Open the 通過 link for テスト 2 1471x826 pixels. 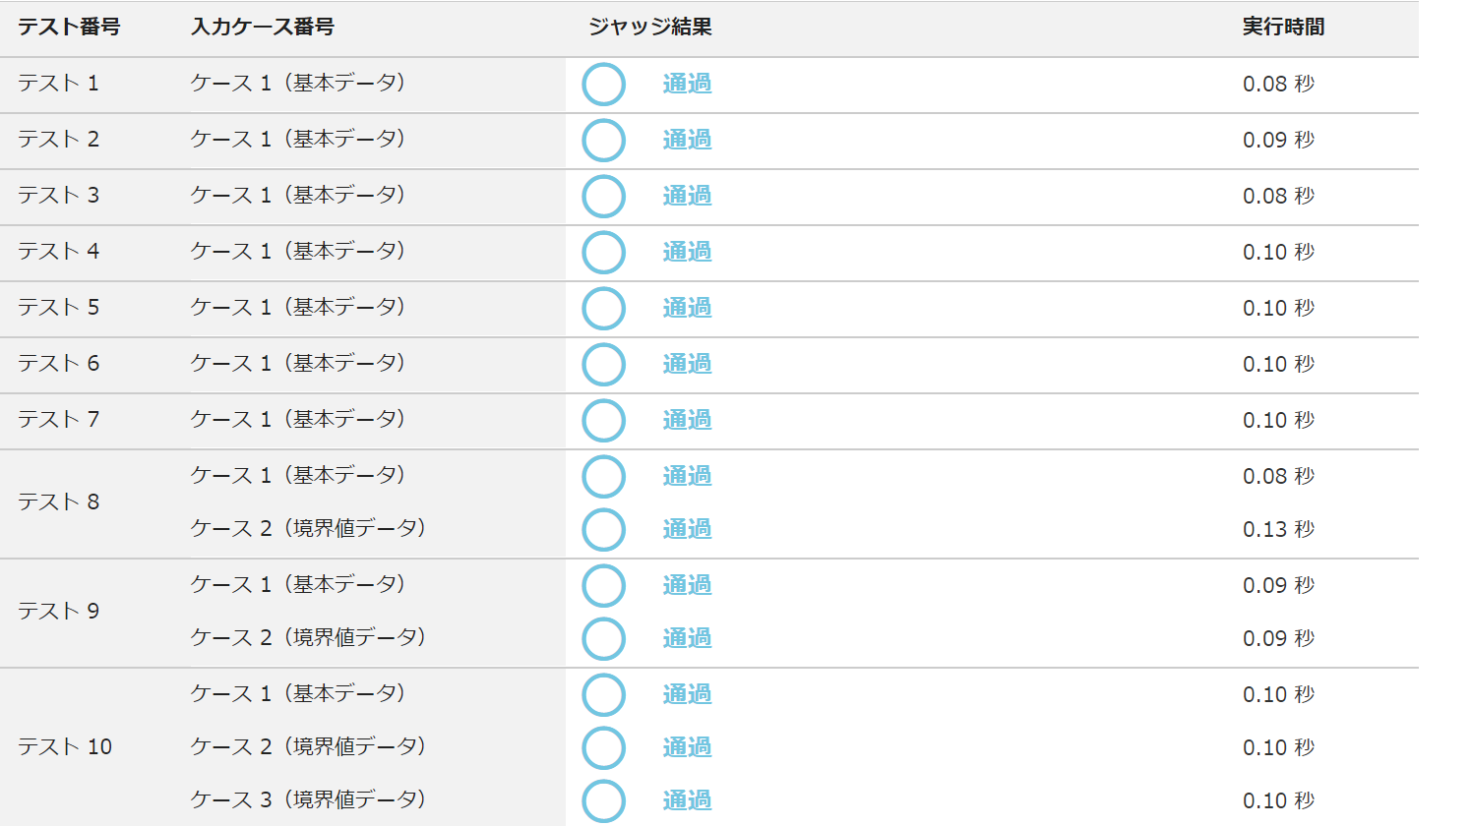pos(687,140)
